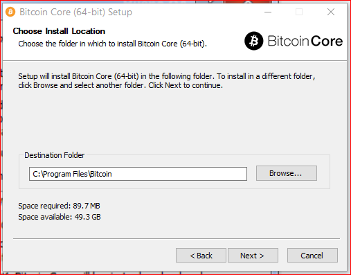Focus the C:\Program Files\Bitcoin path field

coord(138,174)
